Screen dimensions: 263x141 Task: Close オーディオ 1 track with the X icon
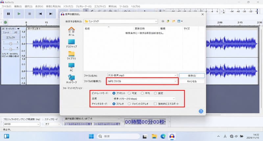tap(3, 29)
